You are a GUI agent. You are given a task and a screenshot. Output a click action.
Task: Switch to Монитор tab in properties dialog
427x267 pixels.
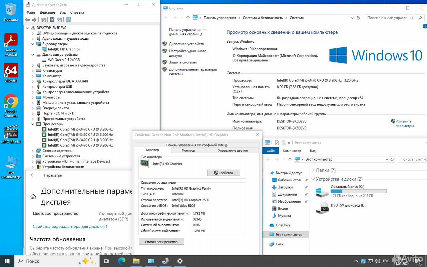(188, 150)
